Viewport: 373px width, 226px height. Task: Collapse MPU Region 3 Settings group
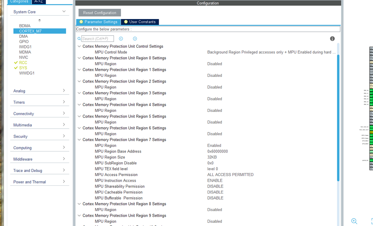point(79,93)
